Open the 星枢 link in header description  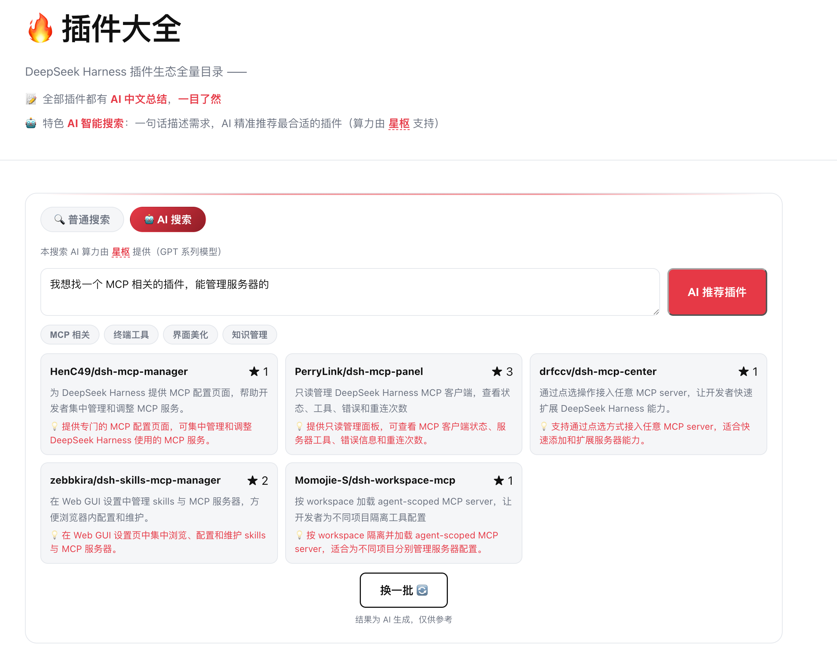[x=399, y=123]
